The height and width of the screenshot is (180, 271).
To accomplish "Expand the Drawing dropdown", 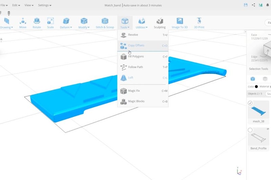I will [6, 23].
